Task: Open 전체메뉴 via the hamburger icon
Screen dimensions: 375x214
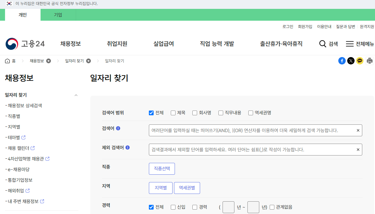Action: click(350, 43)
